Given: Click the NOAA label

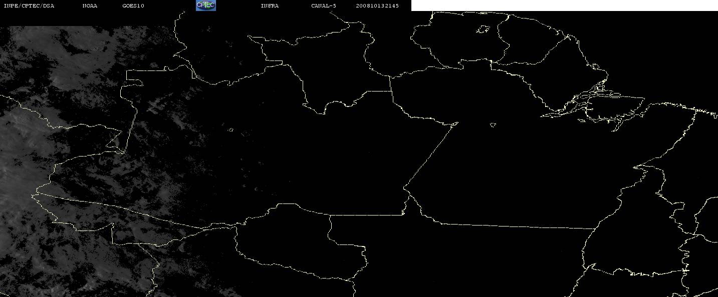Looking at the screenshot, I should (90, 6).
